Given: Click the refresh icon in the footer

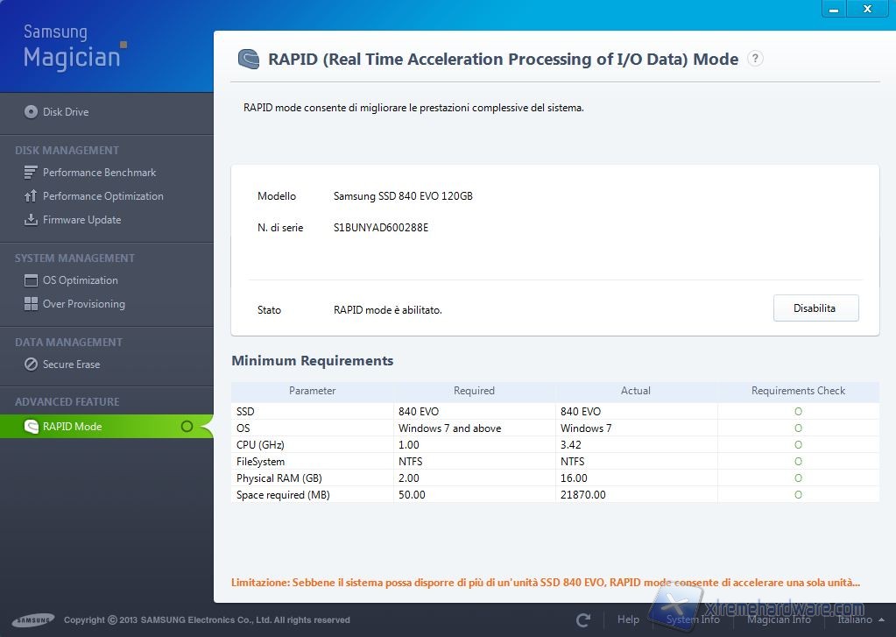Looking at the screenshot, I should pyautogui.click(x=583, y=620).
